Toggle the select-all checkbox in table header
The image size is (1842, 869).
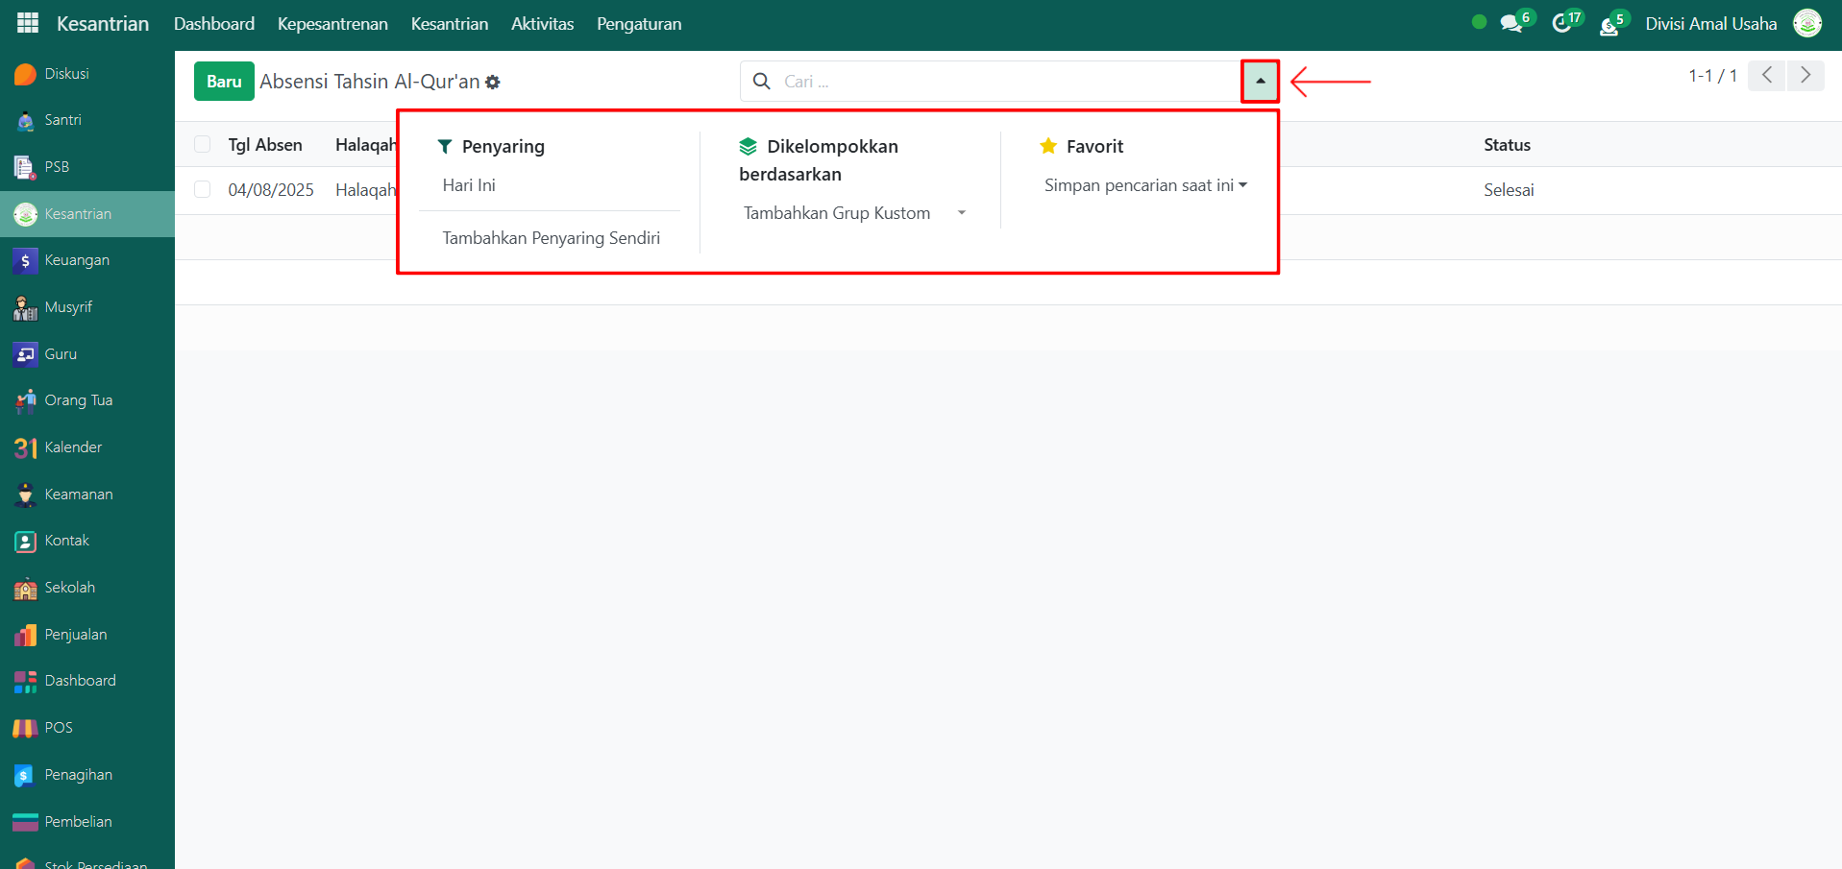coord(203,145)
